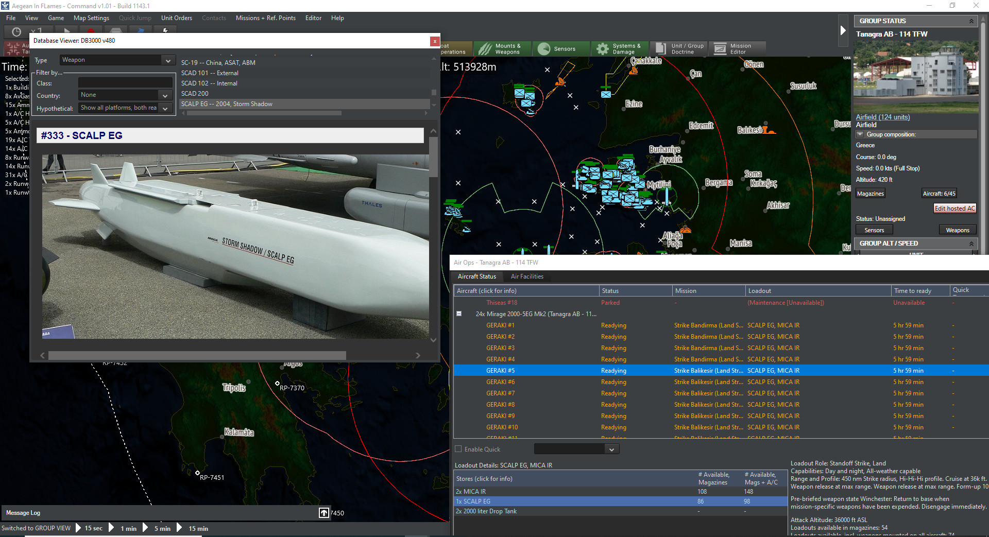Open the Mission Editor panel
This screenshot has width=989, height=537.
[x=737, y=48]
